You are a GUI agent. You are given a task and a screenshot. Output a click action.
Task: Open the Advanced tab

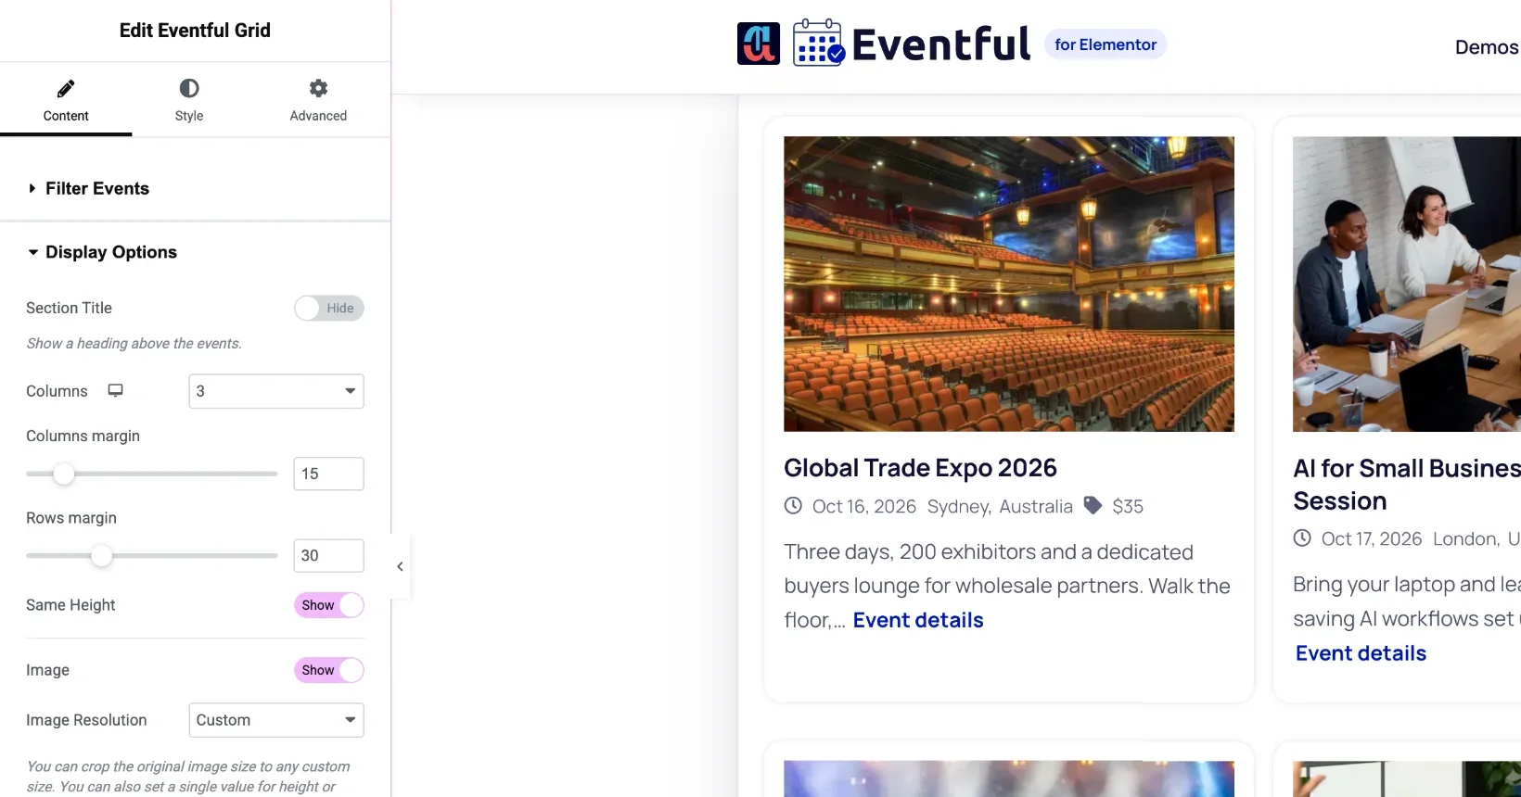[x=318, y=100]
